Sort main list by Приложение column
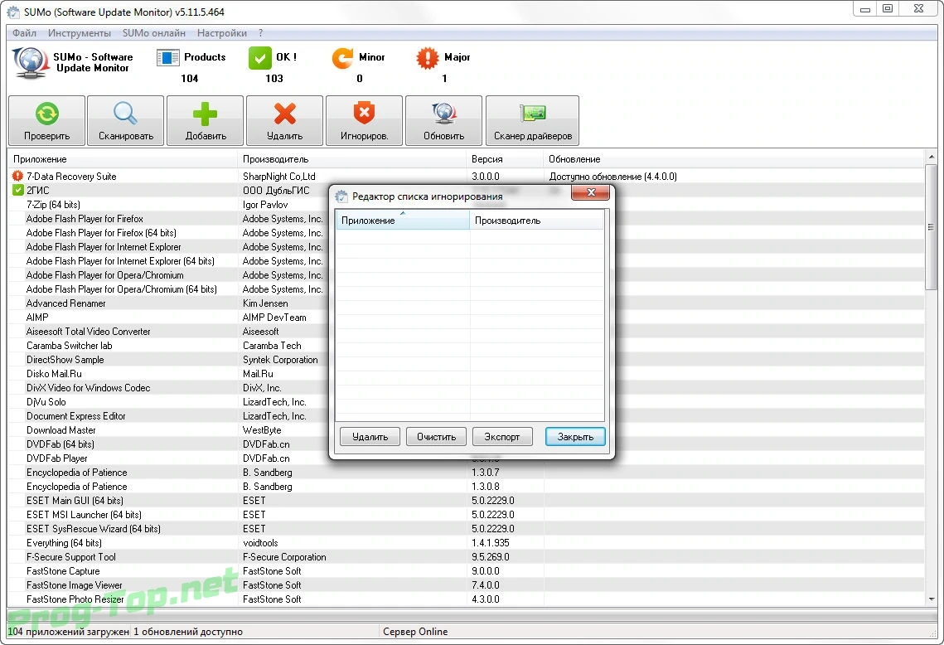 coord(123,159)
